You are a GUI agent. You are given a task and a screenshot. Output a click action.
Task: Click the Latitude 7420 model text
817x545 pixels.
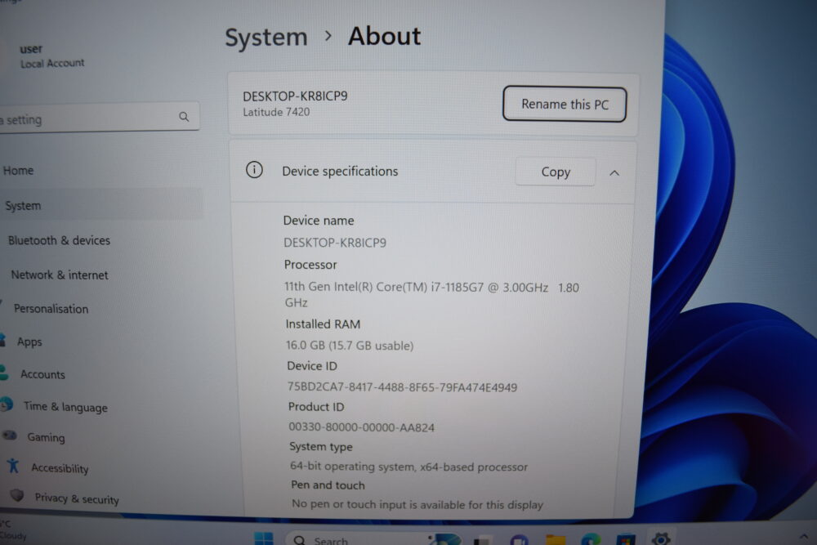pos(276,112)
